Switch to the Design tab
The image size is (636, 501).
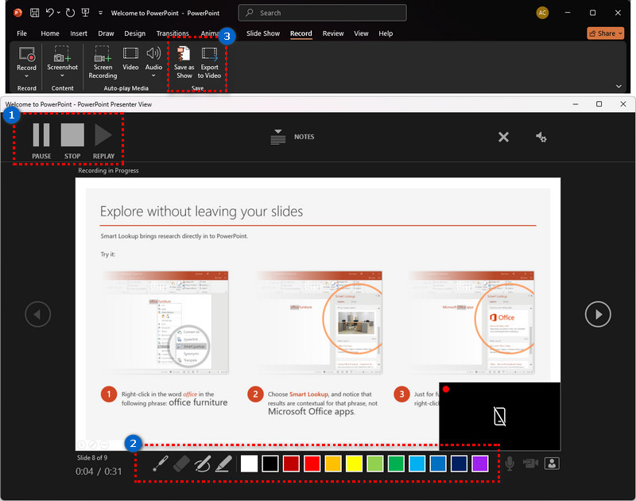134,33
